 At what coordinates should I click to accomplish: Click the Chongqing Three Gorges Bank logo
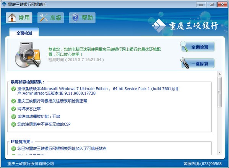[185, 26]
